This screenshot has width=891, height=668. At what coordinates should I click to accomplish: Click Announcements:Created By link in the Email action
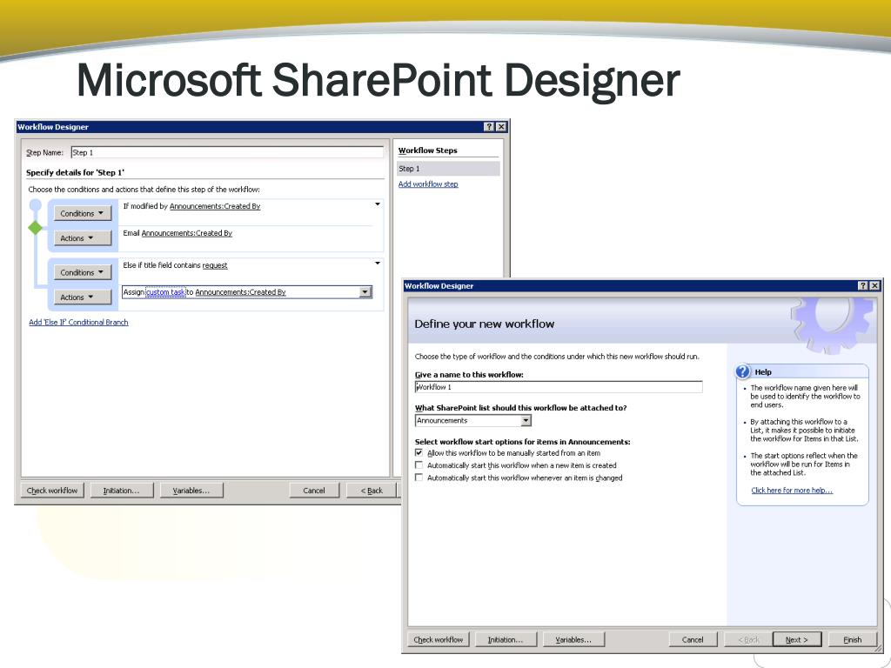click(186, 233)
